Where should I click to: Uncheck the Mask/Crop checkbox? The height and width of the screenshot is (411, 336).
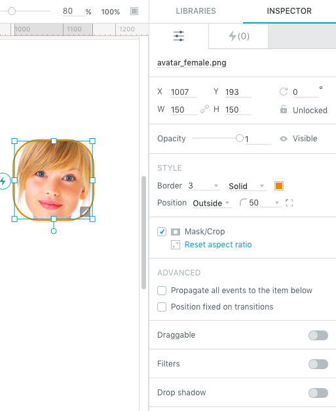[x=162, y=232]
